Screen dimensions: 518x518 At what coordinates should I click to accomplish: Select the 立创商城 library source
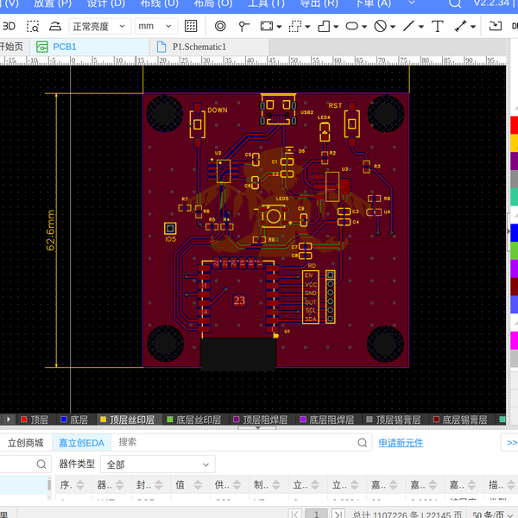click(26, 443)
